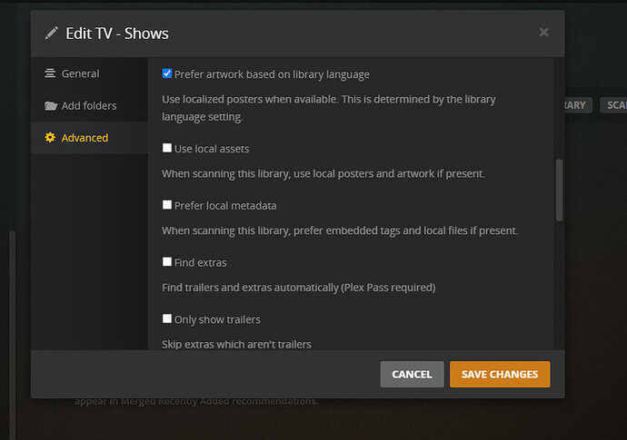Viewport: 627px width, 440px height.
Task: Click the General list icon
Action: [50, 73]
